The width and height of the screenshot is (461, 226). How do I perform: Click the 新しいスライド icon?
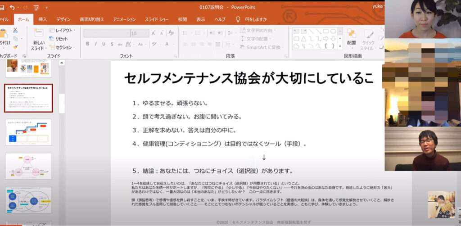[39, 32]
